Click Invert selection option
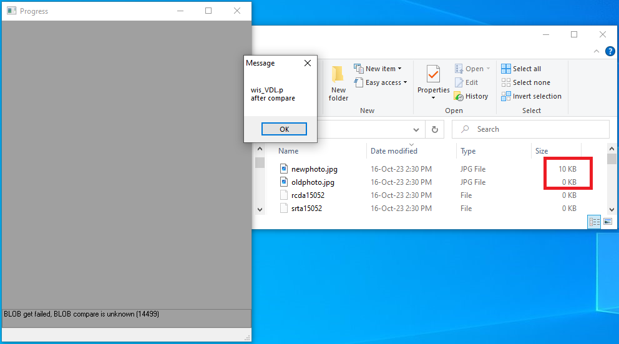The width and height of the screenshot is (619, 344). 532,96
